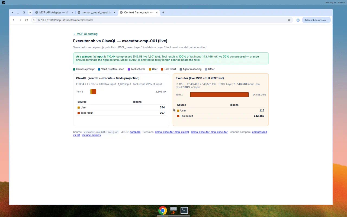Open the Chrome profile avatar icon
The image size is (347, 217).
298,20
